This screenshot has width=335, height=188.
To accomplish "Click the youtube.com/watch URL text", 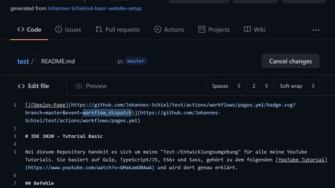I will (90, 168).
